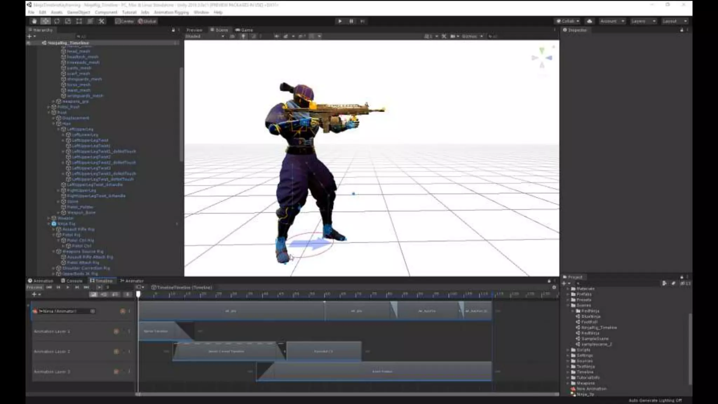The image size is (718, 404).
Task: Open the Timeline settings gear icon
Action: point(554,287)
